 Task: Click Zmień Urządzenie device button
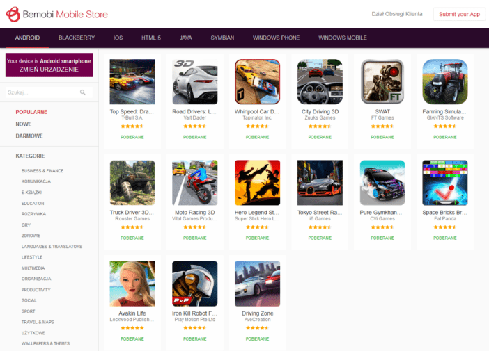point(49,65)
